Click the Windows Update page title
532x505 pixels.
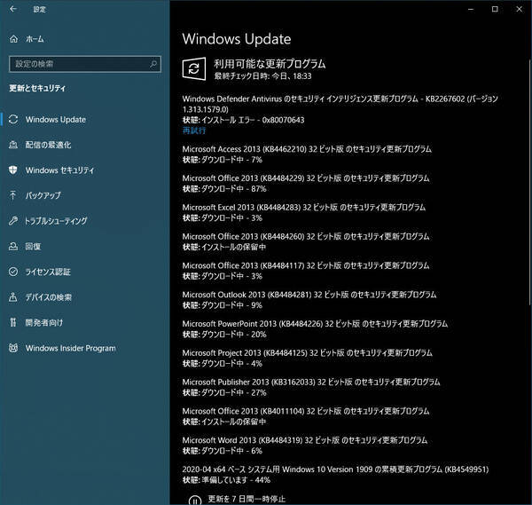pos(237,39)
